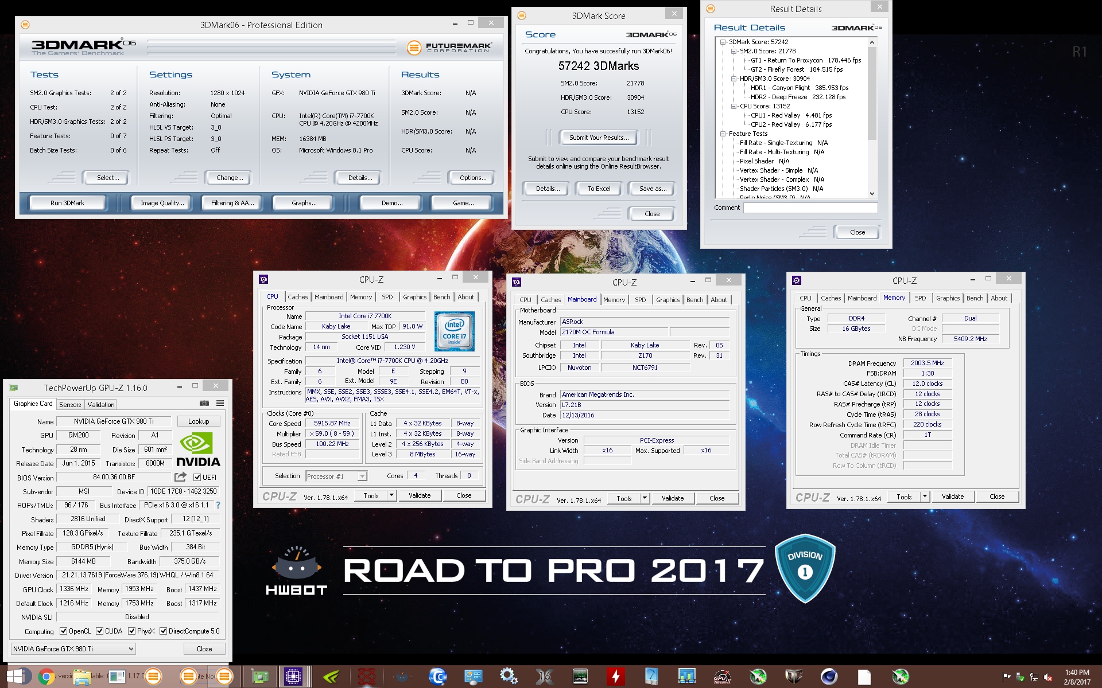The image size is (1102, 688).
Task: Click the Result Details vertical scrollbar thumb
Action: [872, 93]
